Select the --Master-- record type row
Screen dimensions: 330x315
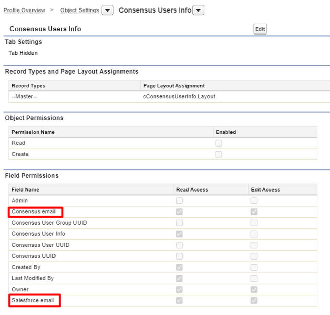(169, 96)
